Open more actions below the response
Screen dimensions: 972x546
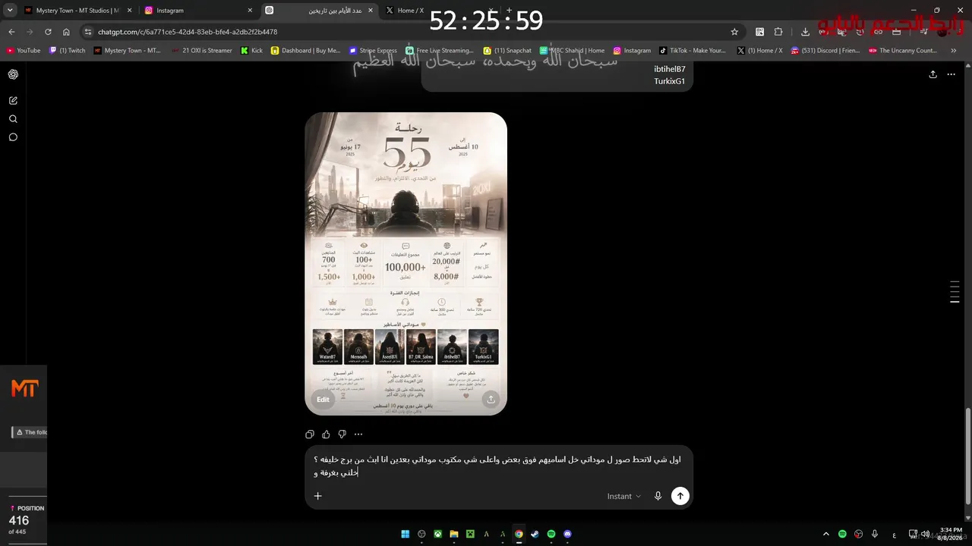coord(358,435)
